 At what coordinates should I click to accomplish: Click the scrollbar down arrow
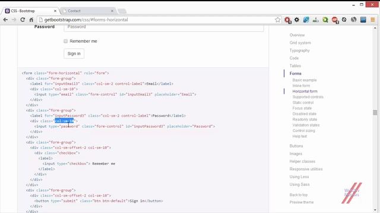click(x=375, y=211)
